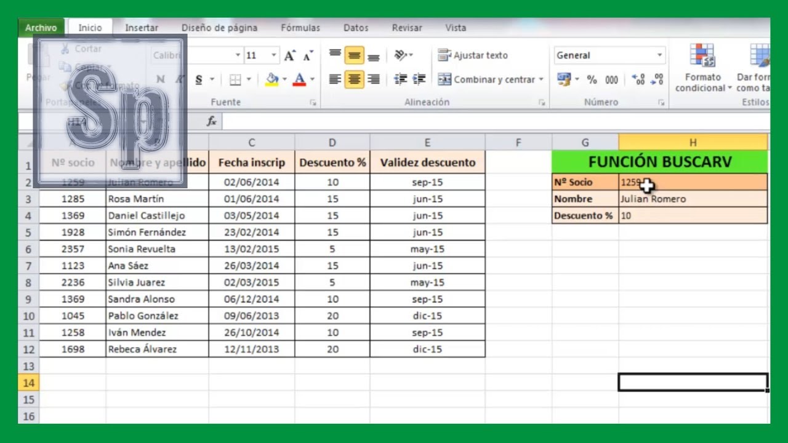This screenshot has width=788, height=443.
Task: Expand the Combinar y centrar dropdown arrow
Action: [541, 79]
